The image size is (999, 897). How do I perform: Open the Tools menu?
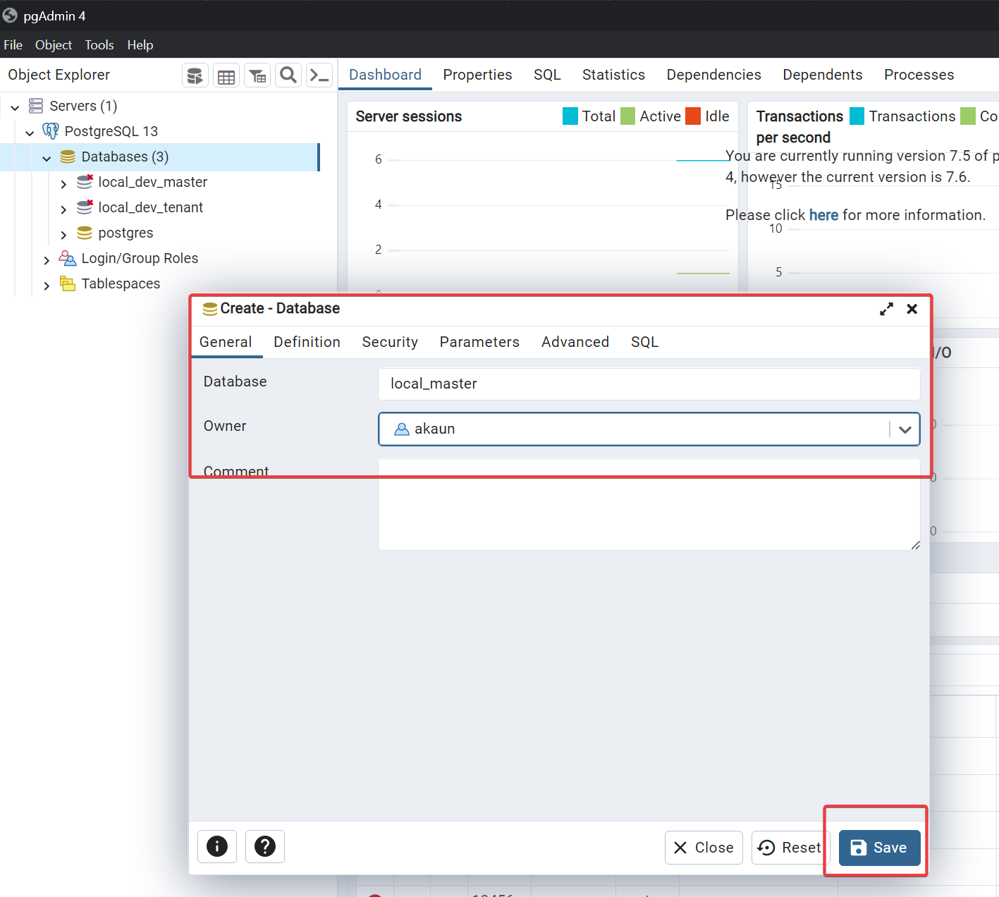point(99,45)
